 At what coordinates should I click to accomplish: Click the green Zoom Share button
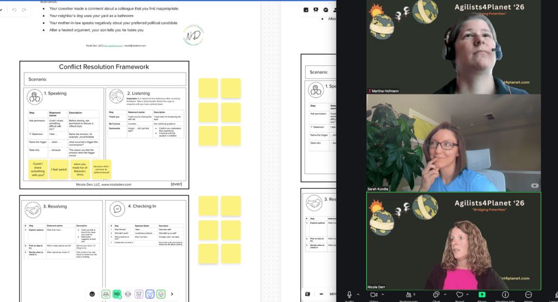[482, 294]
